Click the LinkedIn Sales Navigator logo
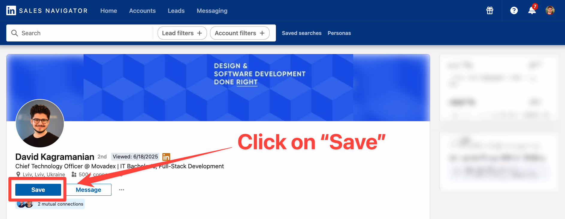 47,11
